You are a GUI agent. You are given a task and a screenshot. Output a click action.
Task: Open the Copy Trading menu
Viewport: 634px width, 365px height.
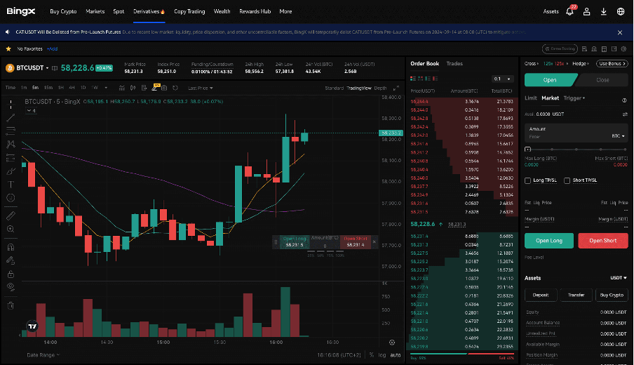pos(189,11)
